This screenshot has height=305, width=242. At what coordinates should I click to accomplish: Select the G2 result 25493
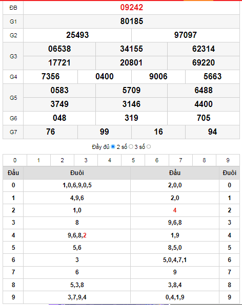(x=77, y=35)
